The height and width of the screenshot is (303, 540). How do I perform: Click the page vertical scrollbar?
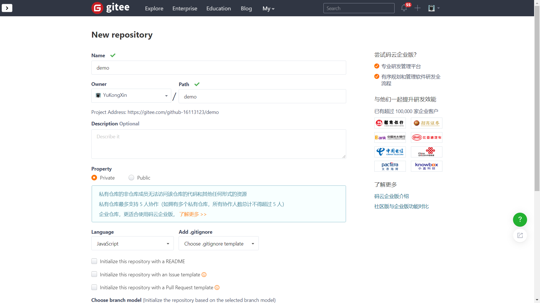[537, 98]
